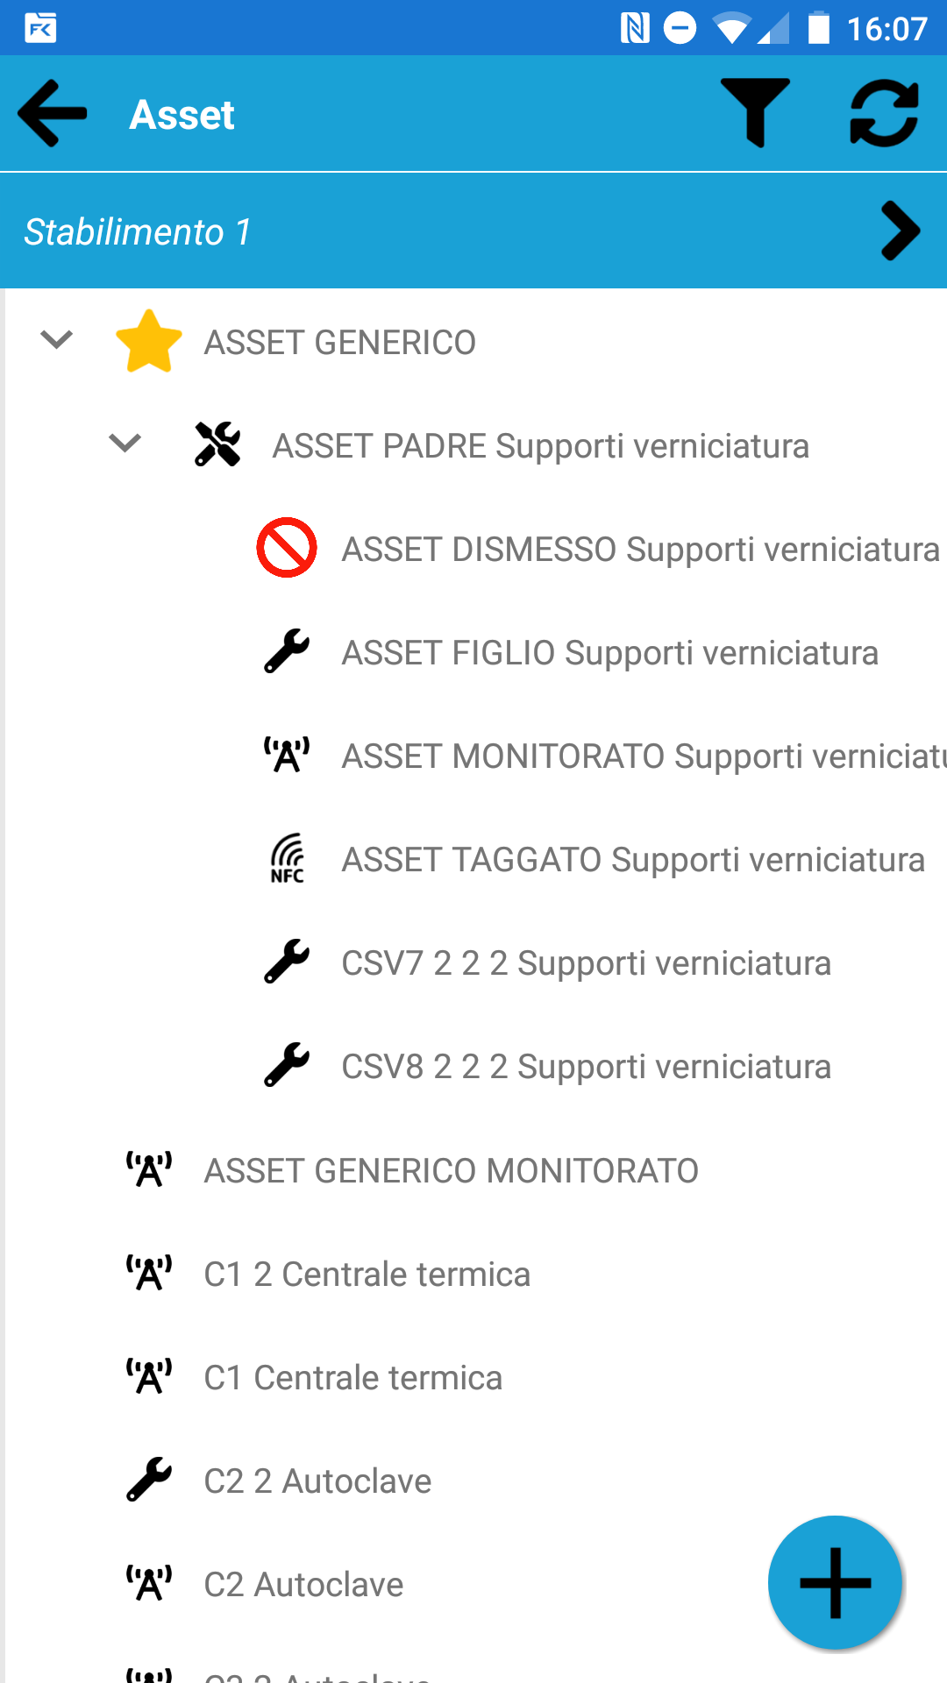Toggle the favorite star on ASSET GENERICO
Image resolution: width=947 pixels, height=1683 pixels.
tap(149, 342)
